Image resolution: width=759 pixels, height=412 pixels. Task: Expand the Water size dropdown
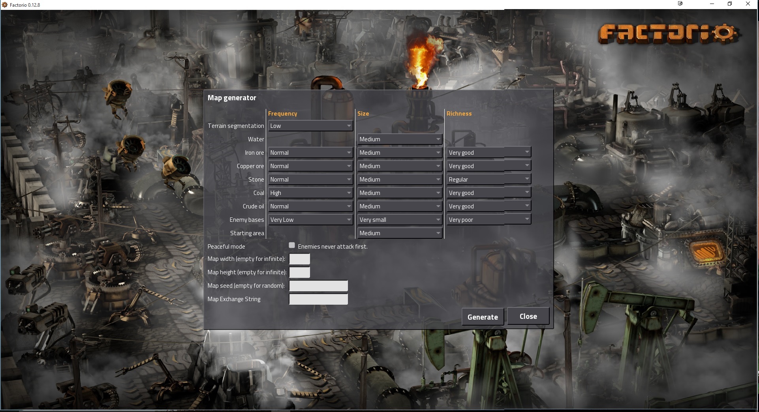[400, 139]
